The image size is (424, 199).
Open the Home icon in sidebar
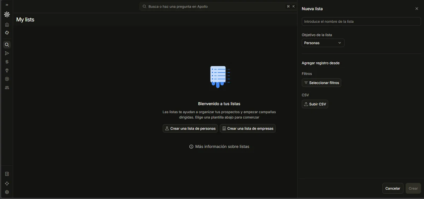point(7,24)
